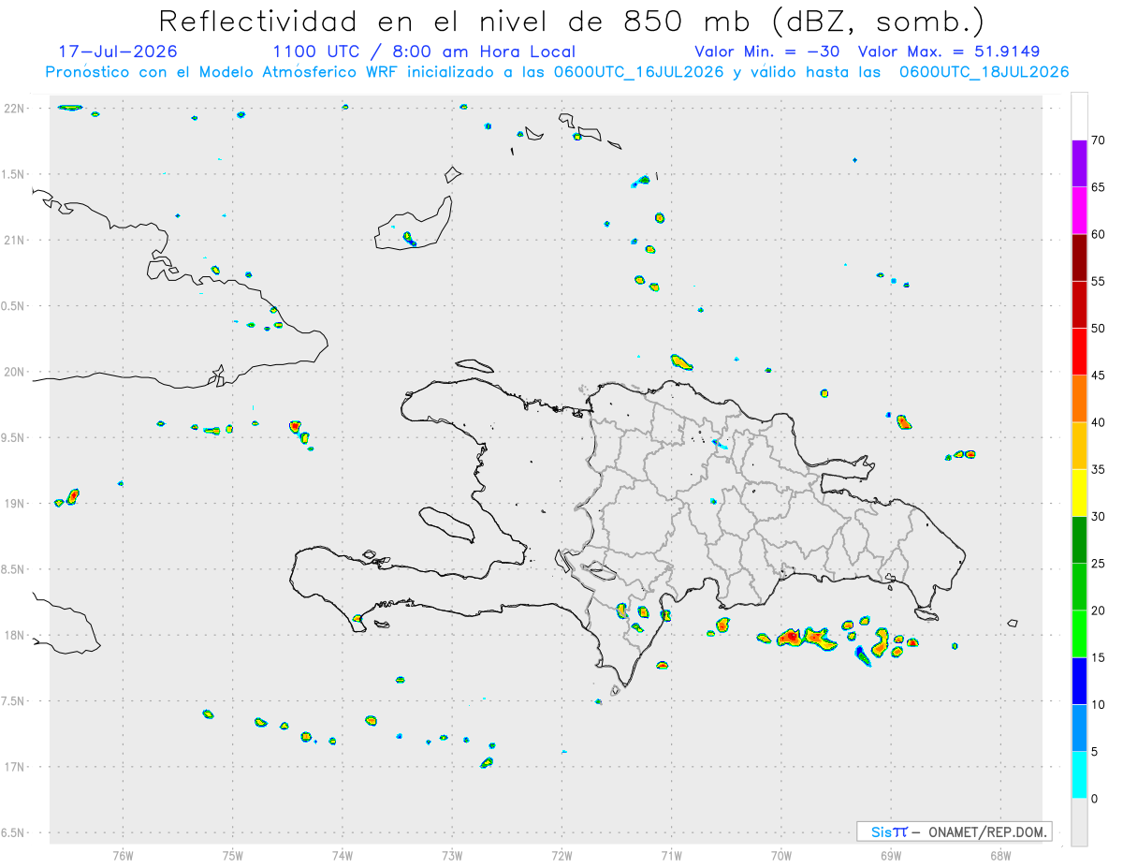Pick the gold 35–40 dBZ colorbar segment
The height and width of the screenshot is (868, 1123).
tap(1079, 446)
